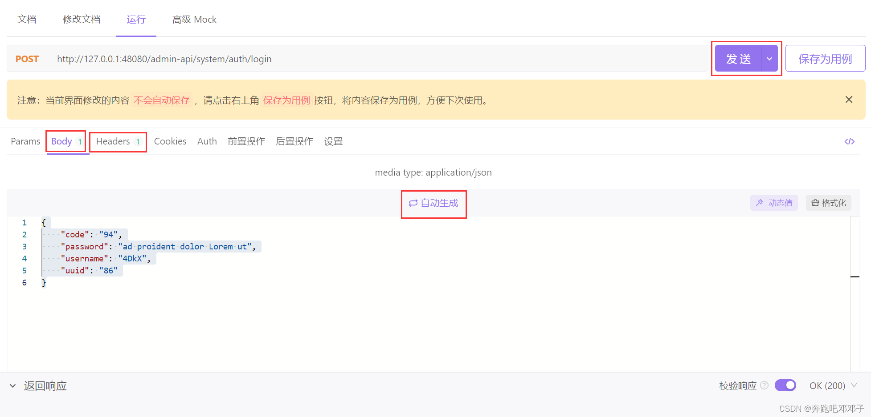Open the 前置操作 tab
The width and height of the screenshot is (871, 417).
tap(246, 141)
